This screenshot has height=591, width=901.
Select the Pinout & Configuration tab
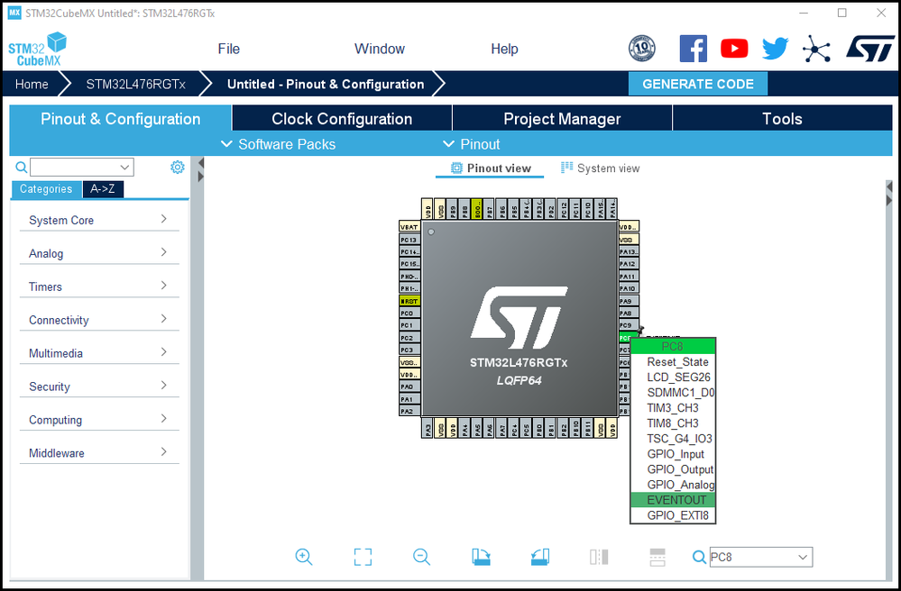coord(121,119)
